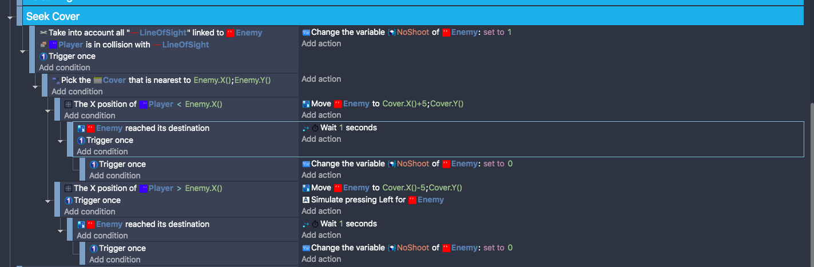814x267 pixels.
Task: Click the icon beside "Simulate pressing Left" action
Action: pyautogui.click(x=306, y=200)
